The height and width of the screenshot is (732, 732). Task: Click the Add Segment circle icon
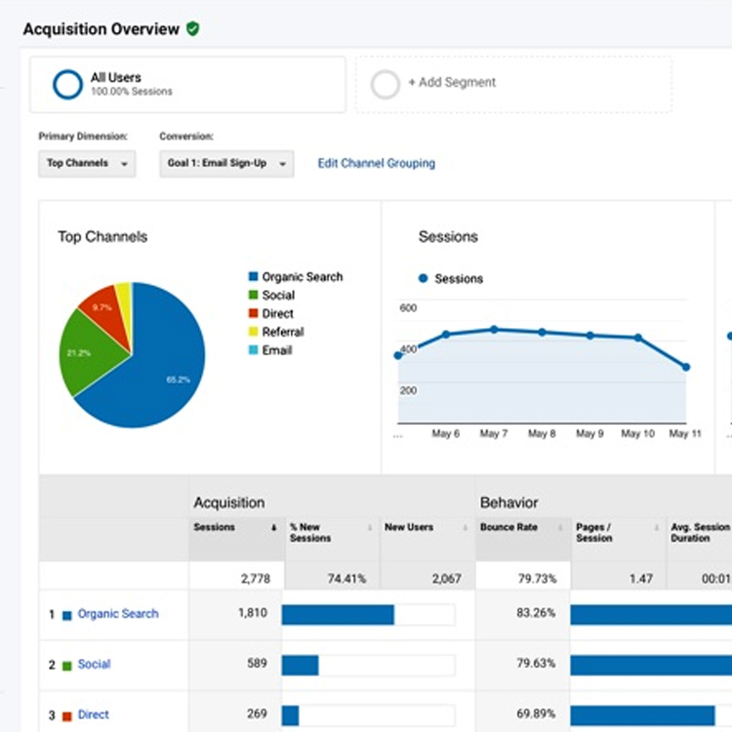(x=386, y=85)
